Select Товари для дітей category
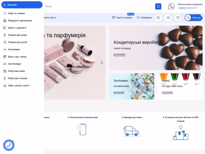 click(18, 42)
